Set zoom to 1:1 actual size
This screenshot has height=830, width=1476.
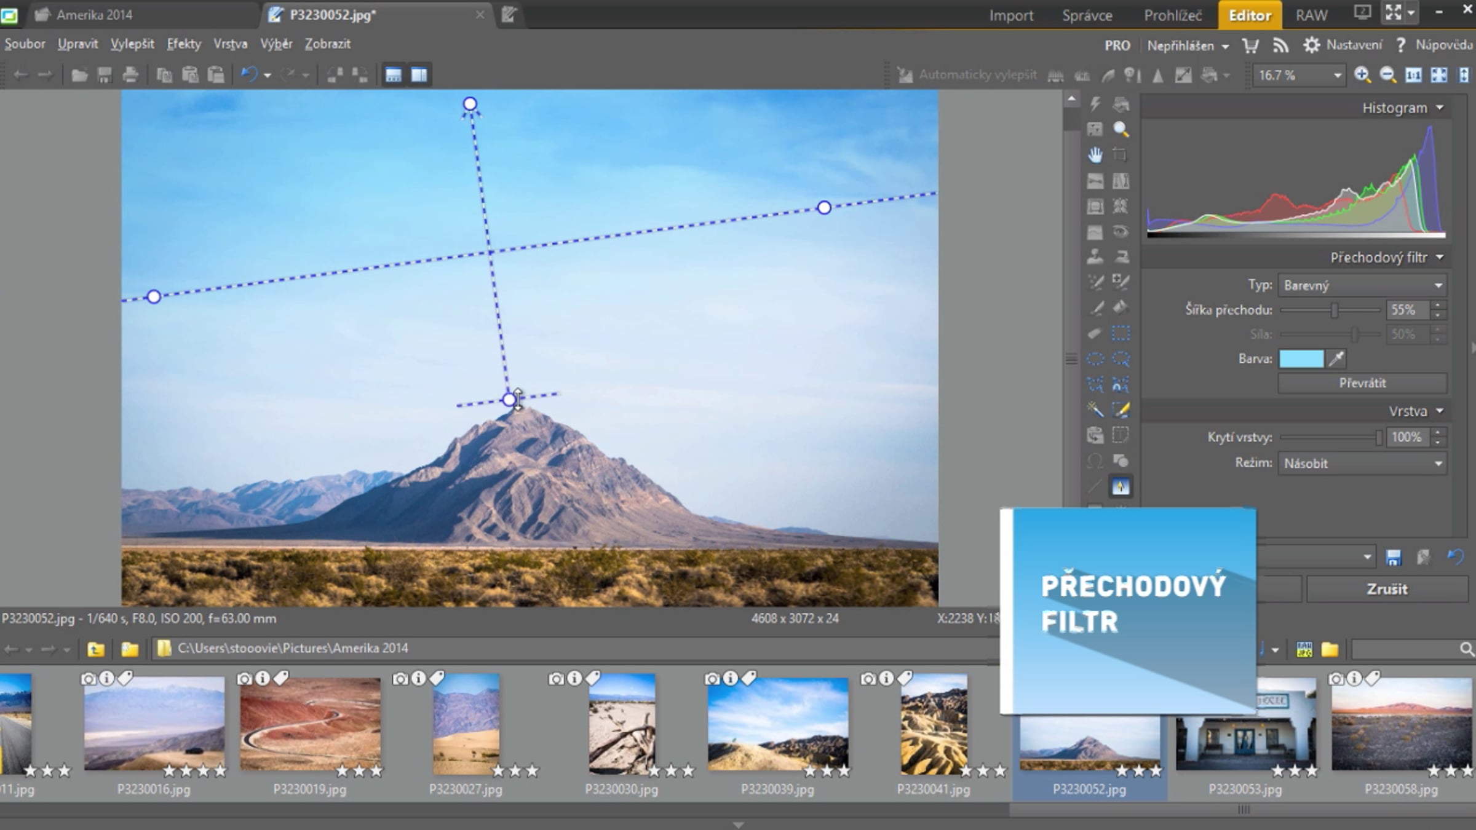point(1414,75)
